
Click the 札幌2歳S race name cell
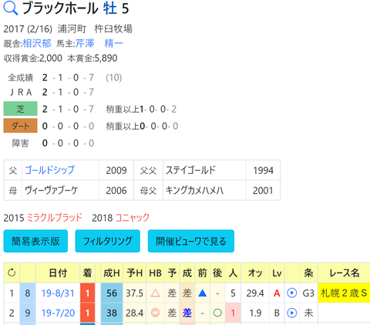point(344,293)
